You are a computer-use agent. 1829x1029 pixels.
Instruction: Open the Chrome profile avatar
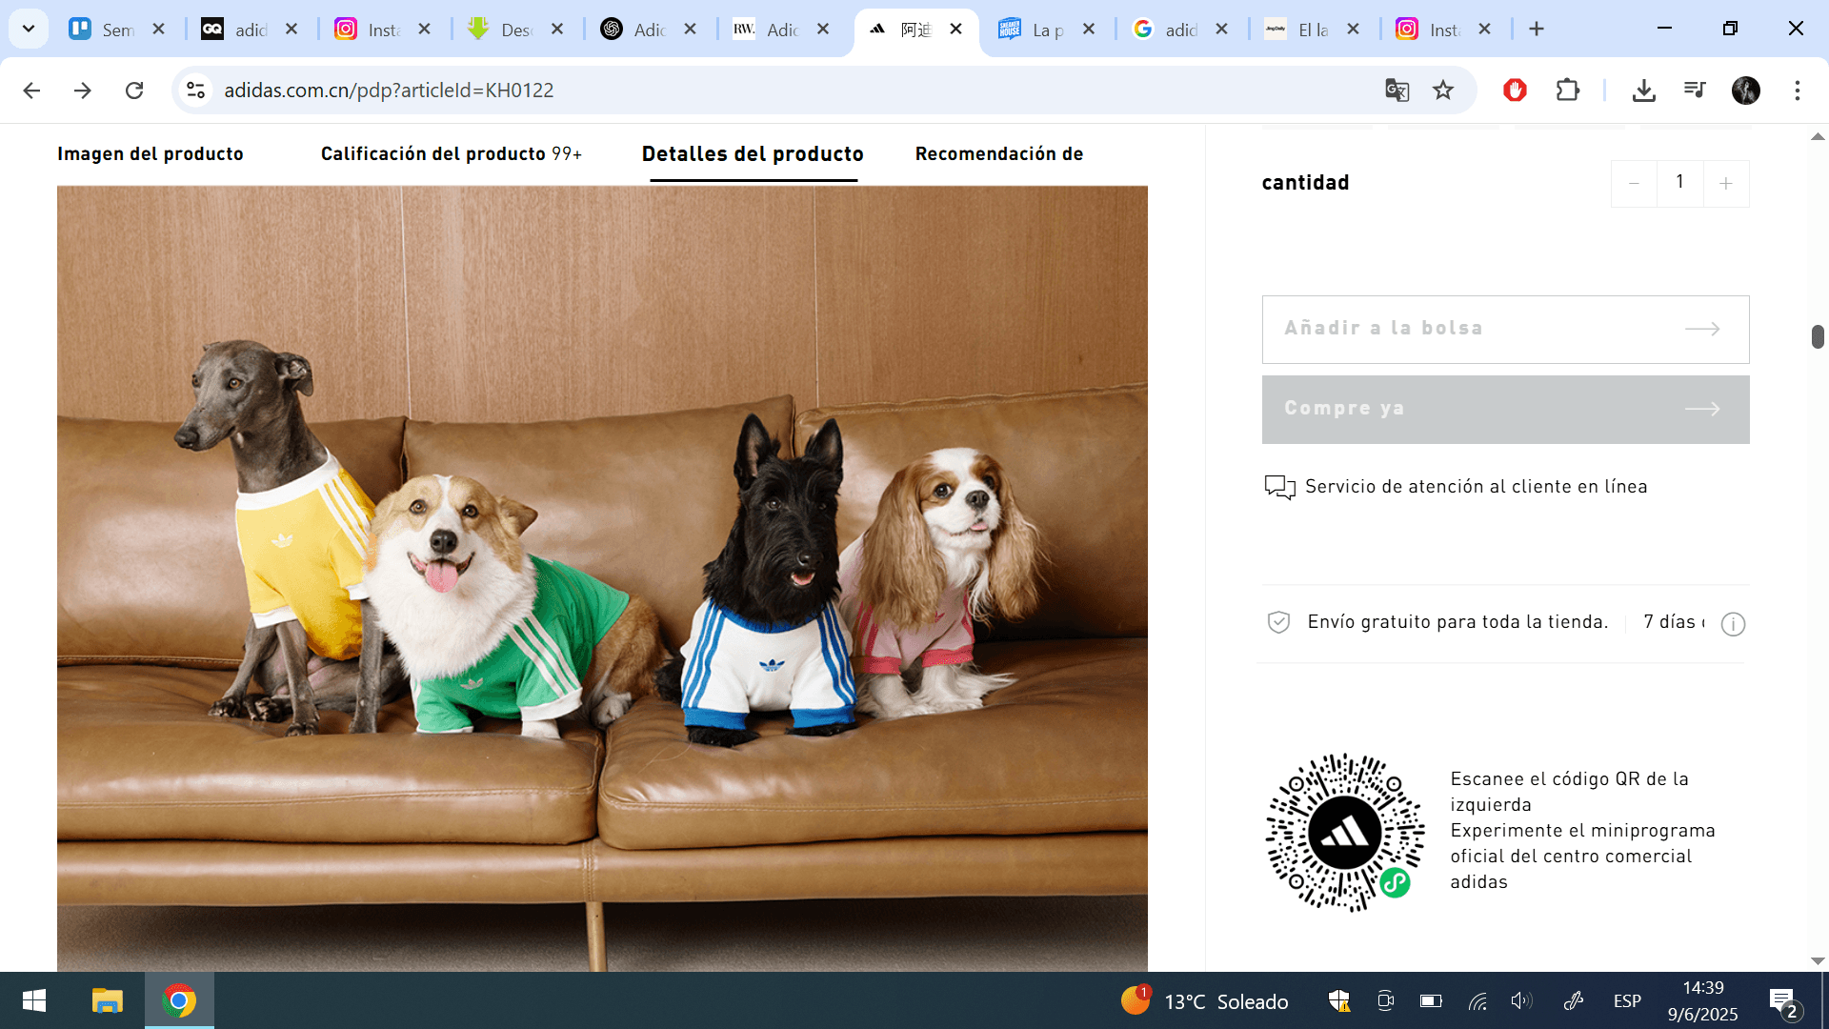pyautogui.click(x=1746, y=90)
